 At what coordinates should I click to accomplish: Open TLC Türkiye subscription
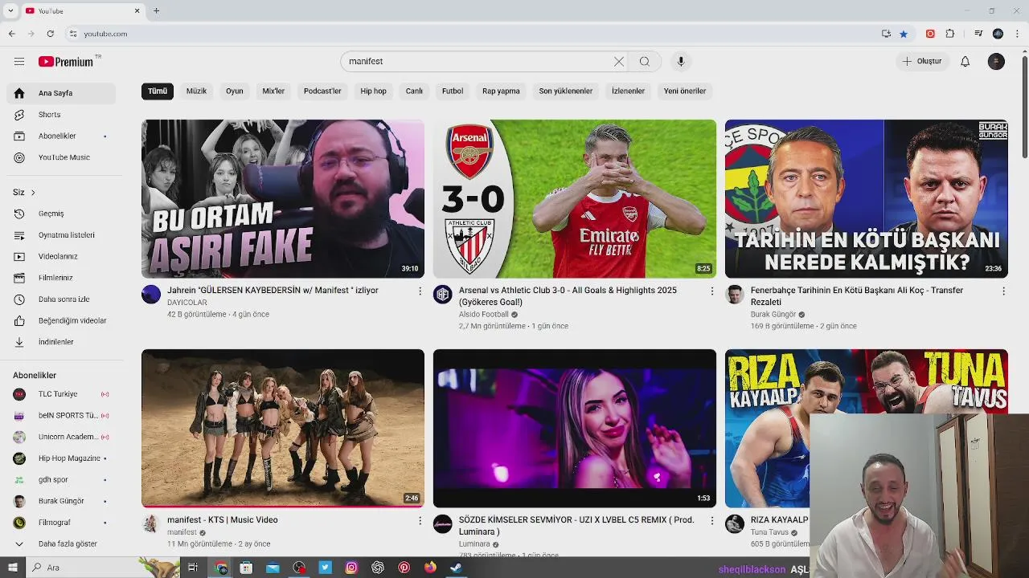[61, 394]
